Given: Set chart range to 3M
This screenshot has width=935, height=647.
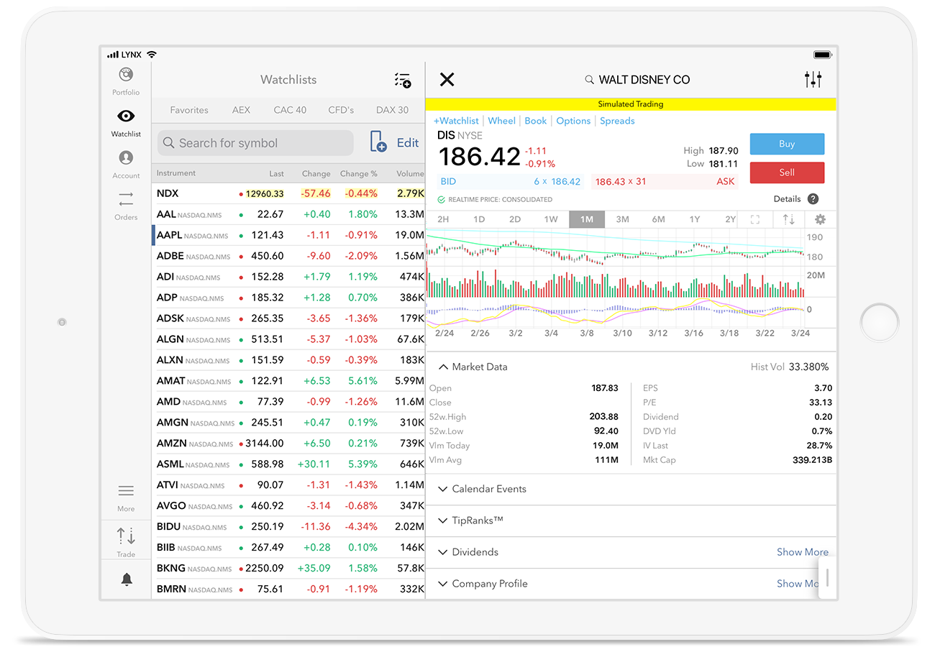Looking at the screenshot, I should [623, 219].
